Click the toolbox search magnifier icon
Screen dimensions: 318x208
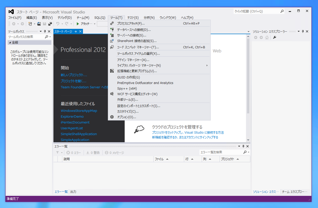coord(46,37)
